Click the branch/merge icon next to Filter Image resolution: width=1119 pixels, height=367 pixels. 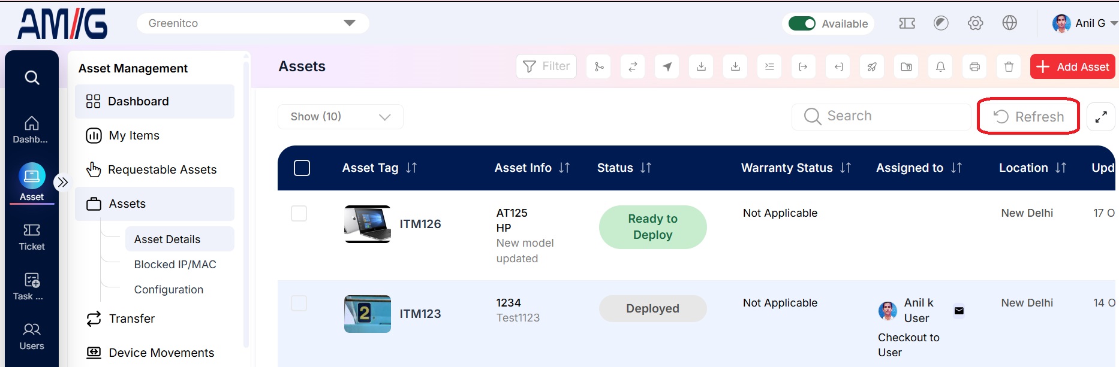click(598, 66)
